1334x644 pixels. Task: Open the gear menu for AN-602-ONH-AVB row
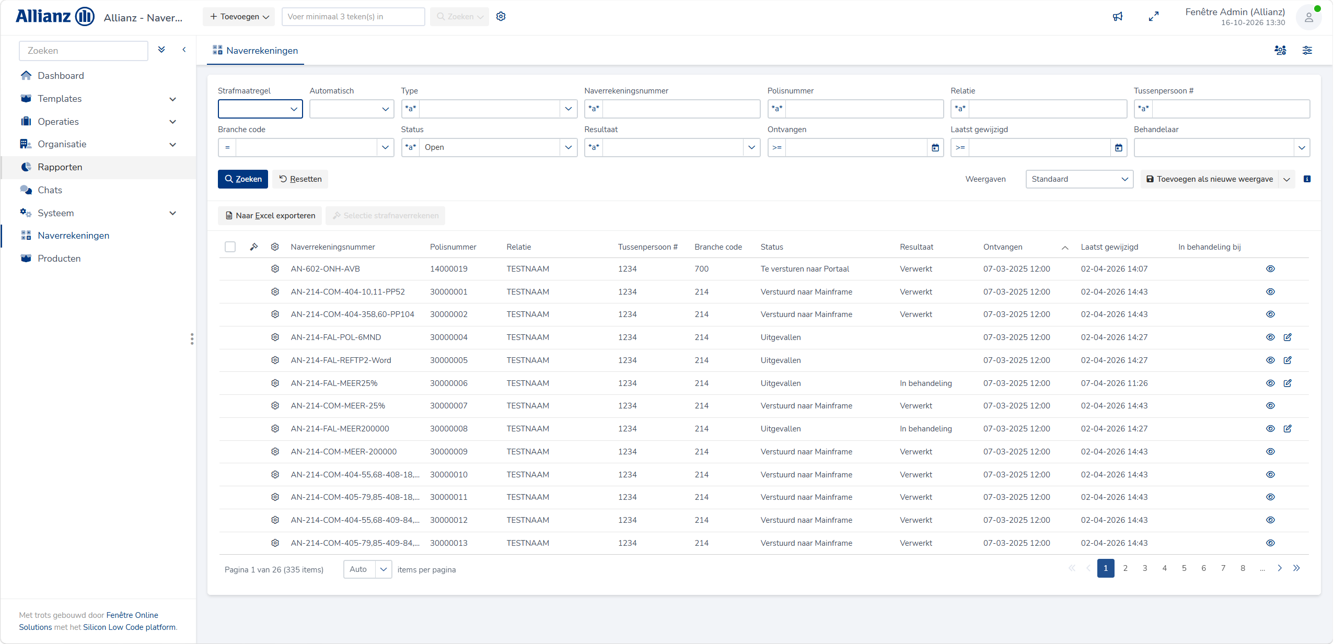pos(275,269)
